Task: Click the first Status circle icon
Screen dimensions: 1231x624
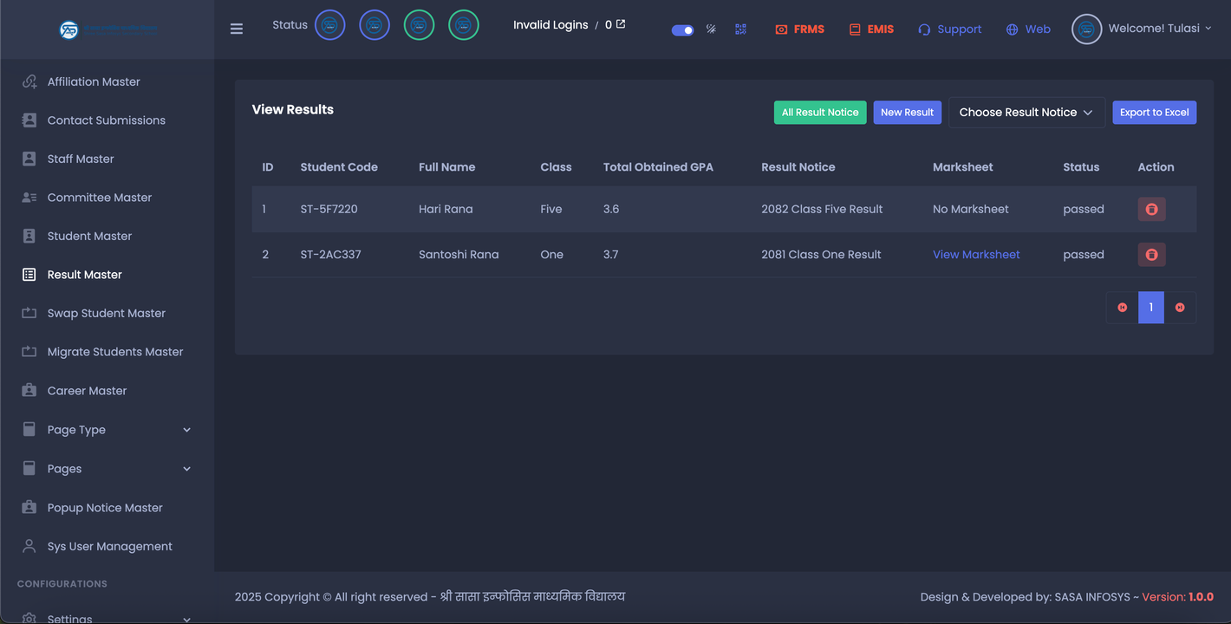Action: (329, 25)
